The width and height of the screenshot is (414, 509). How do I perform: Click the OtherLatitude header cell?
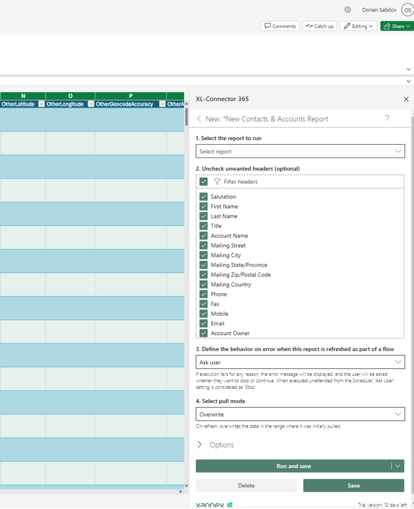[x=18, y=104]
